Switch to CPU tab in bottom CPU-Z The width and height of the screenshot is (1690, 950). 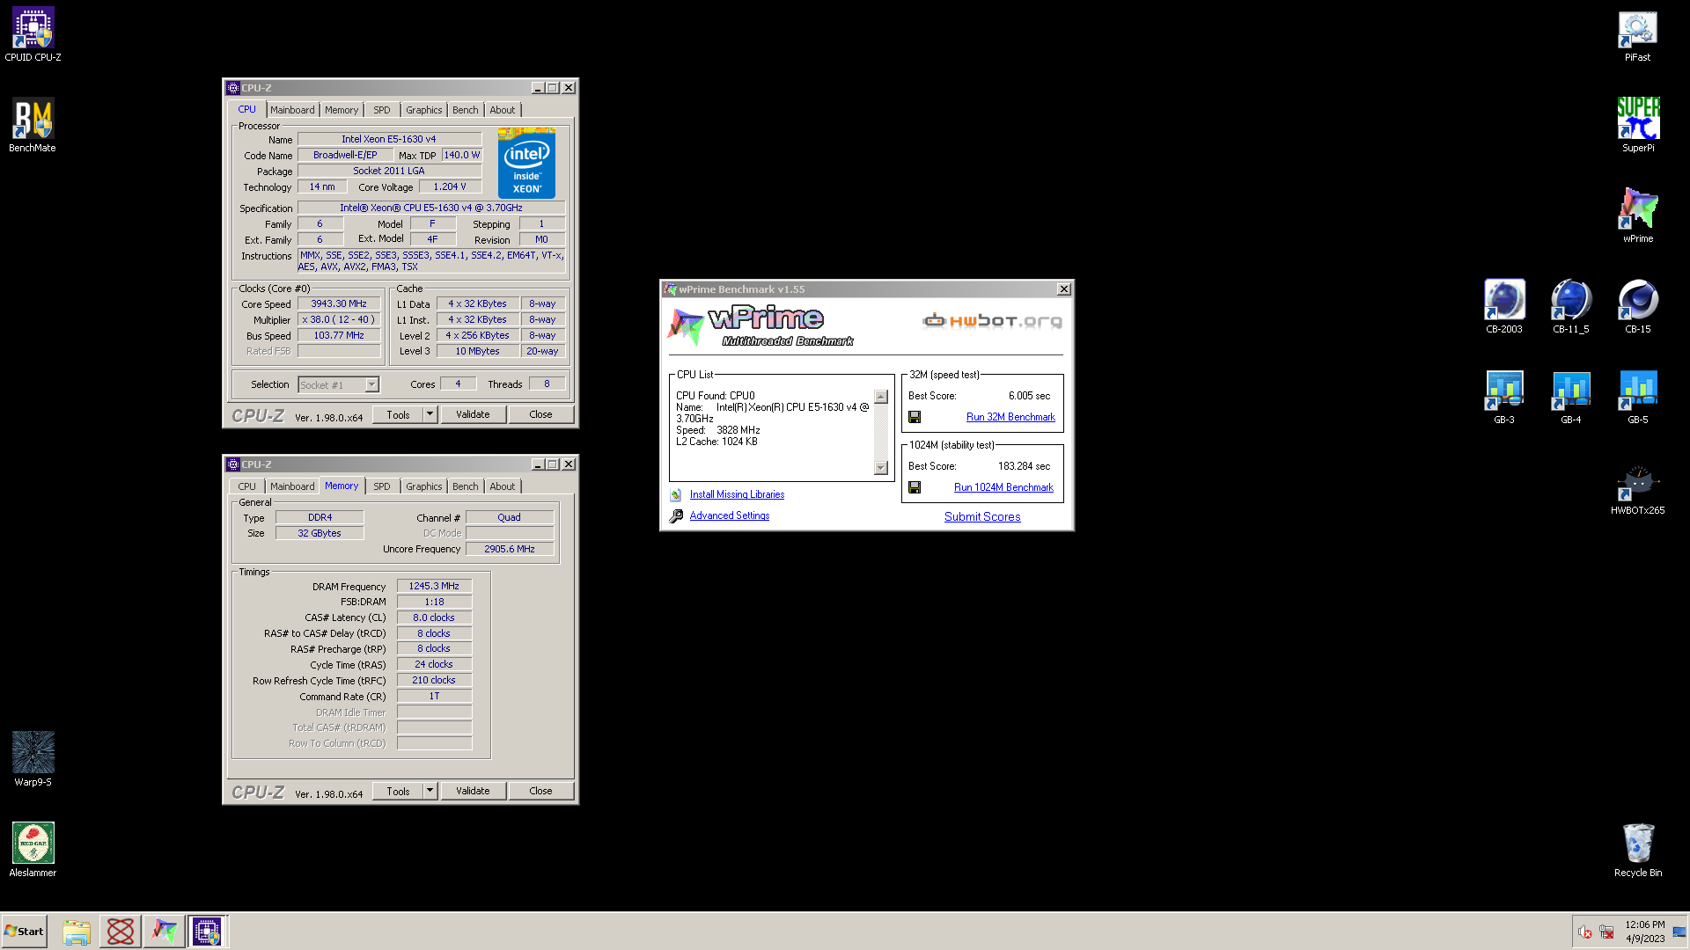tap(246, 486)
